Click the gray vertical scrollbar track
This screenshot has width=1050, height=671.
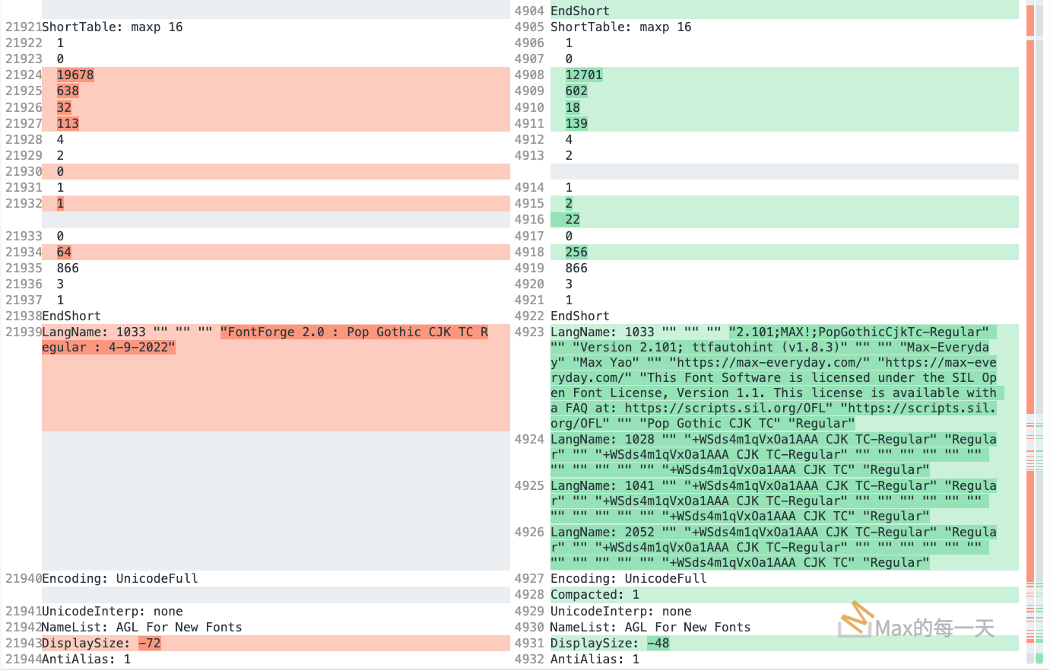[1039, 228]
